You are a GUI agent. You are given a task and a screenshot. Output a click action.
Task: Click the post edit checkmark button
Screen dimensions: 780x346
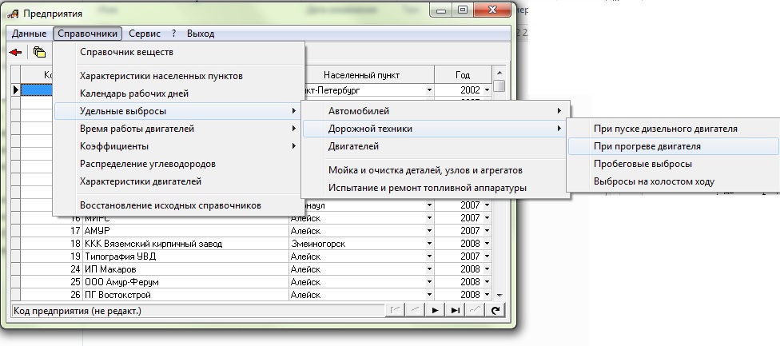[475, 310]
